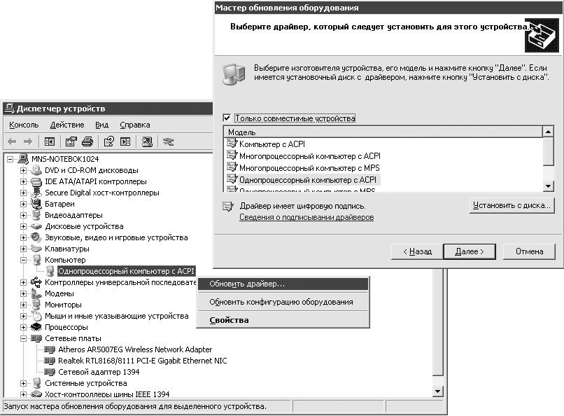The width and height of the screenshot is (564, 416).
Task: Collapse the 'Компьютер' tree node
Action: coord(24,260)
